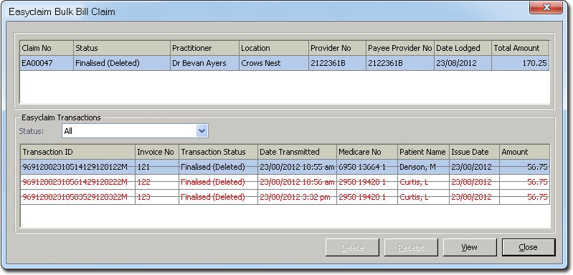This screenshot has width=573, height=275.
Task: Click patient name Benson, M
Action: 423,167
